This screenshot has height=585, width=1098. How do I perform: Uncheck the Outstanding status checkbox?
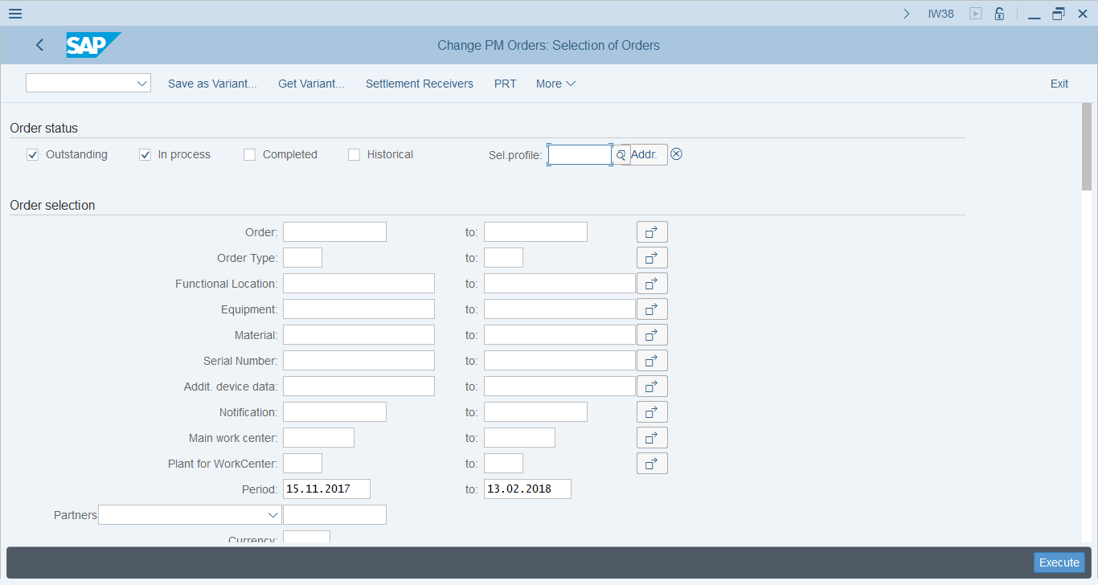coord(32,154)
